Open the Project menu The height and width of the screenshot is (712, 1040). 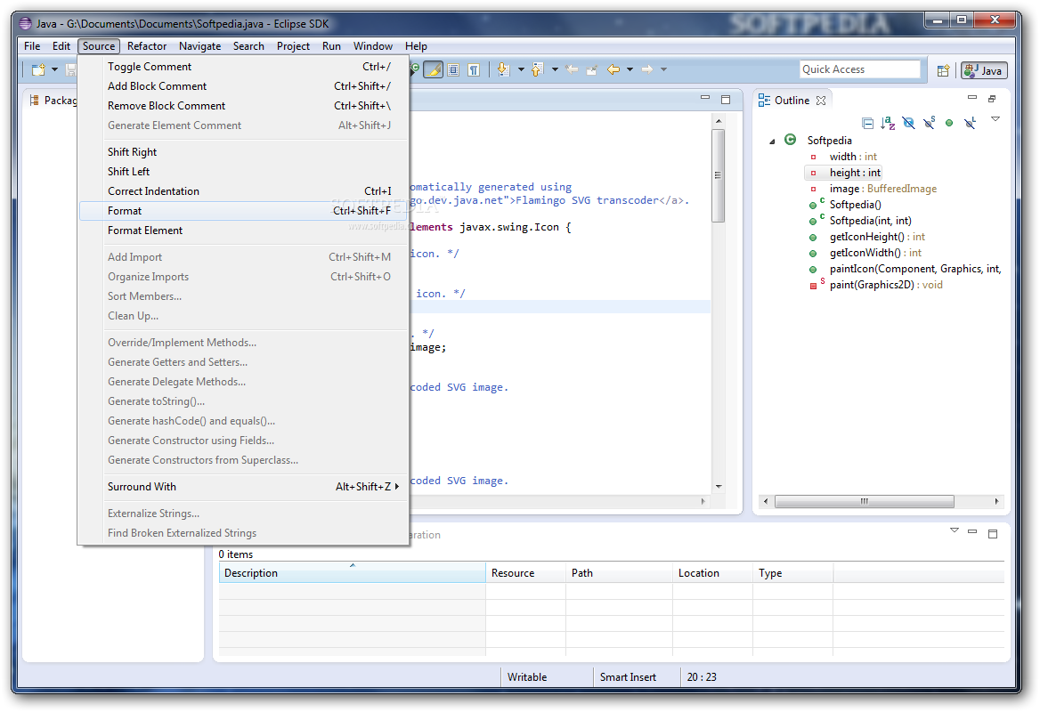coord(293,45)
